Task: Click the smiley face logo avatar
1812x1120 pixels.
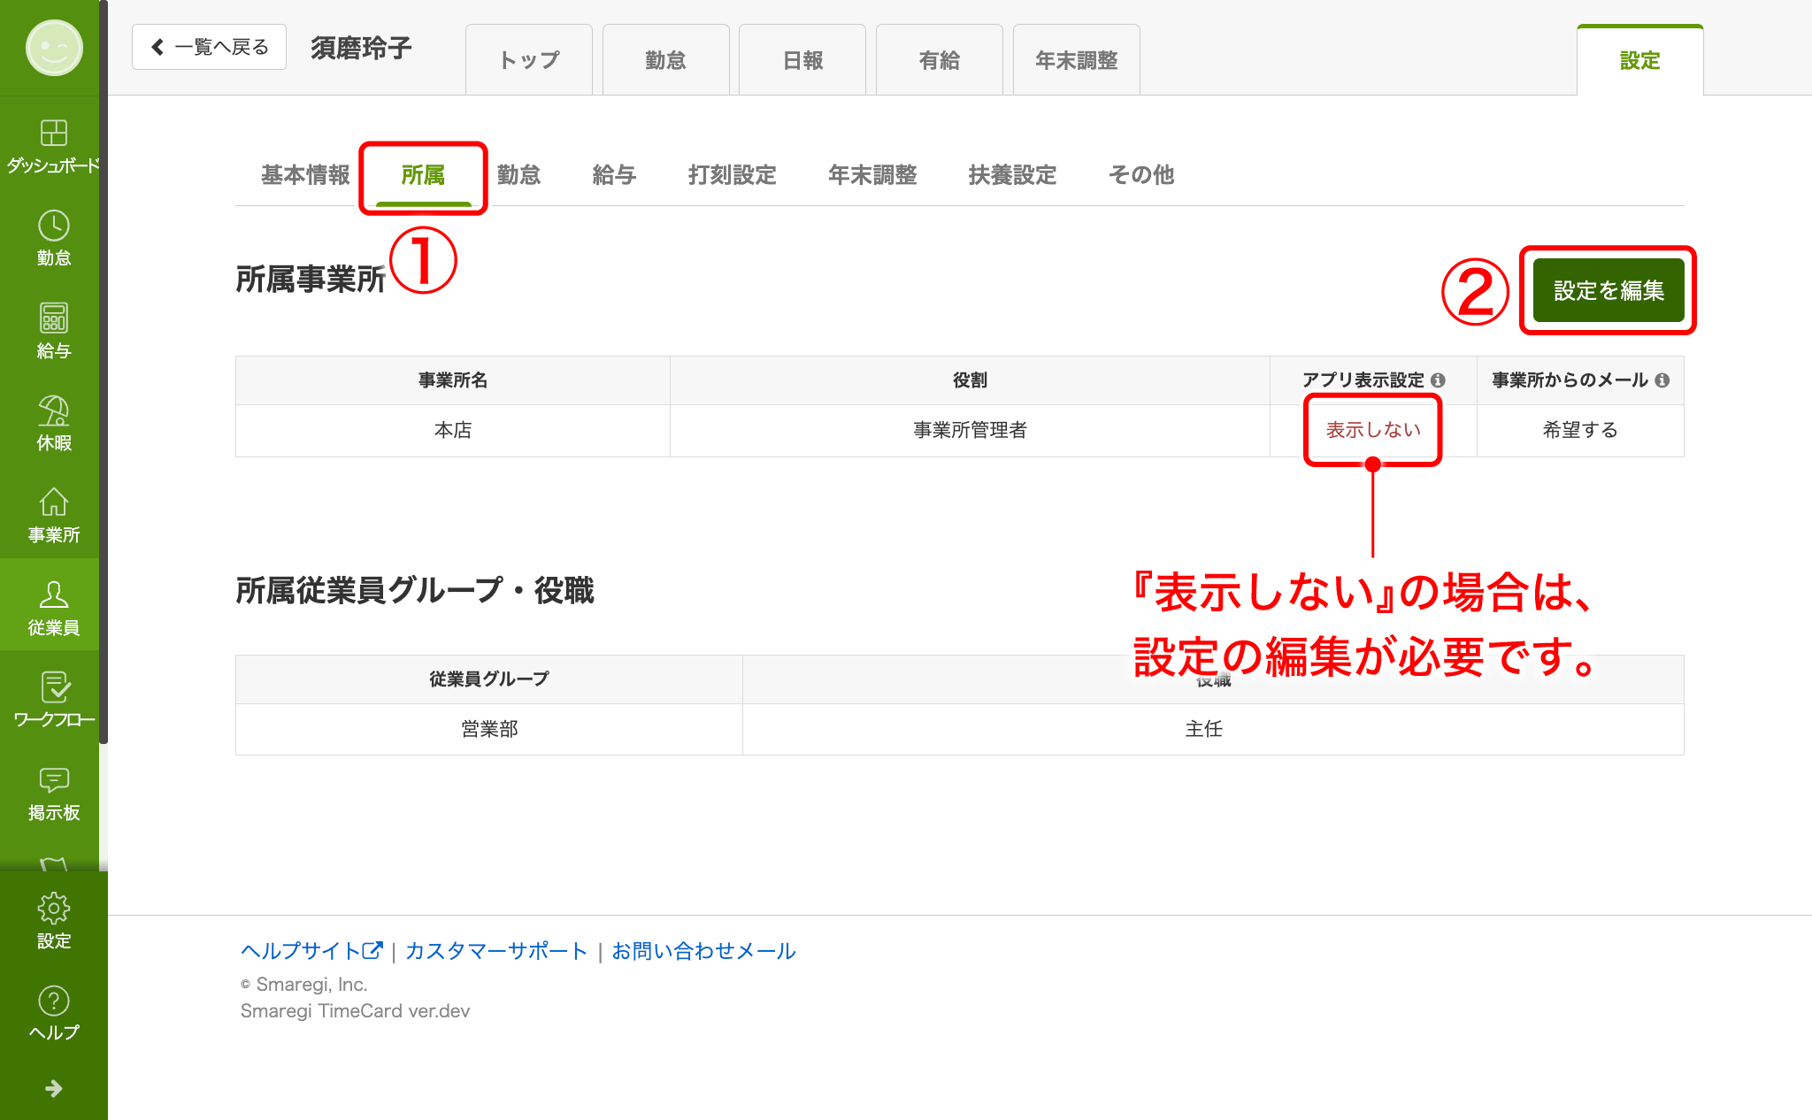Action: point(54,48)
